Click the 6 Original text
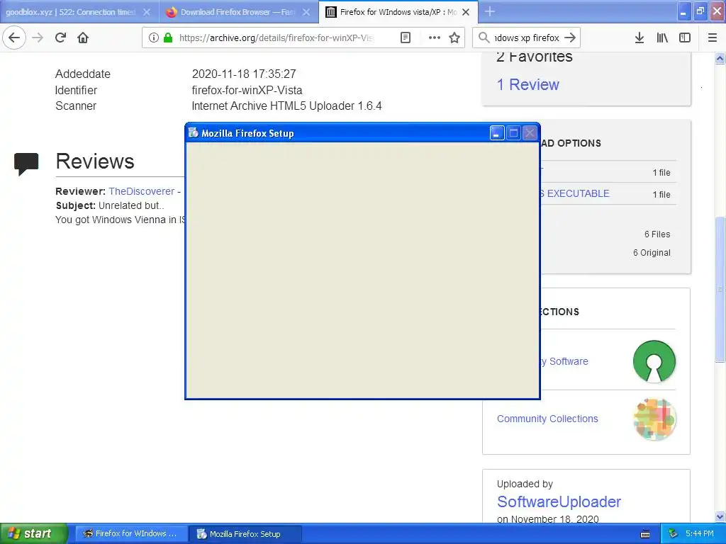The width and height of the screenshot is (726, 544). tap(652, 253)
